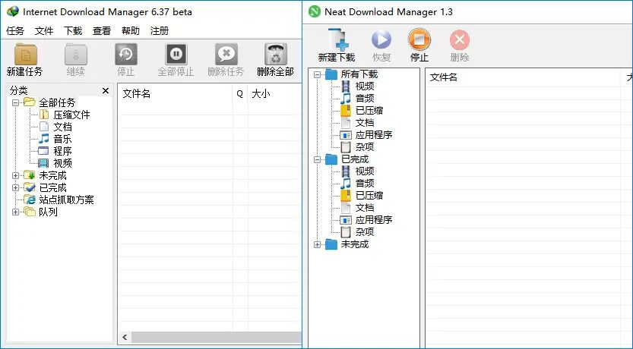The height and width of the screenshot is (349, 633).
Task: Click the 停止 icon in IDM toolbar
Action: 126,54
